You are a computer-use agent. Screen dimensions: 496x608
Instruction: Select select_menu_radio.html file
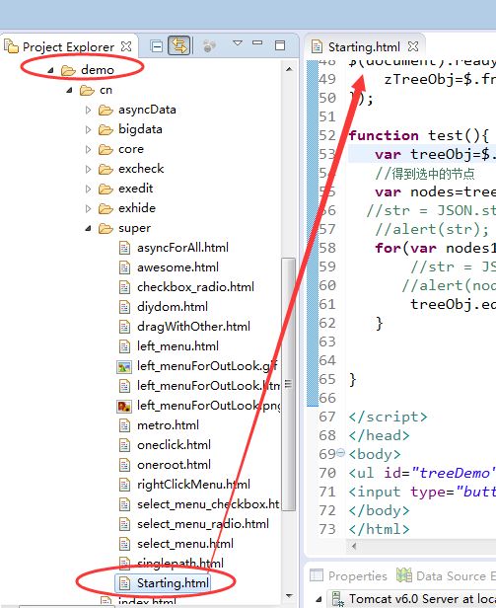203,524
